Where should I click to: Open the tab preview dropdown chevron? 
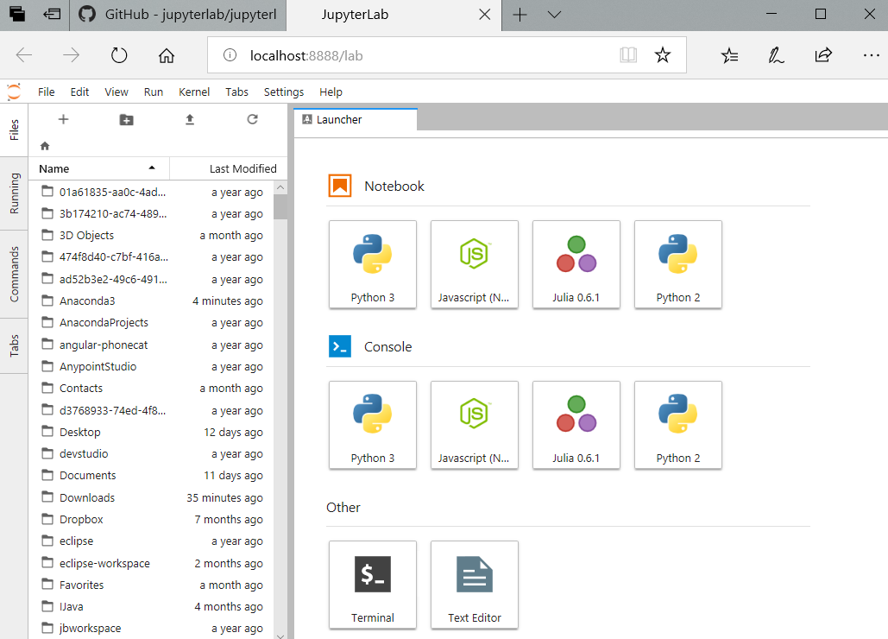pos(554,15)
